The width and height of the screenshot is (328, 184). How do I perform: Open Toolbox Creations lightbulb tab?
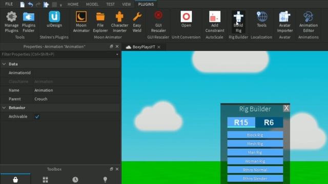pos(105,179)
